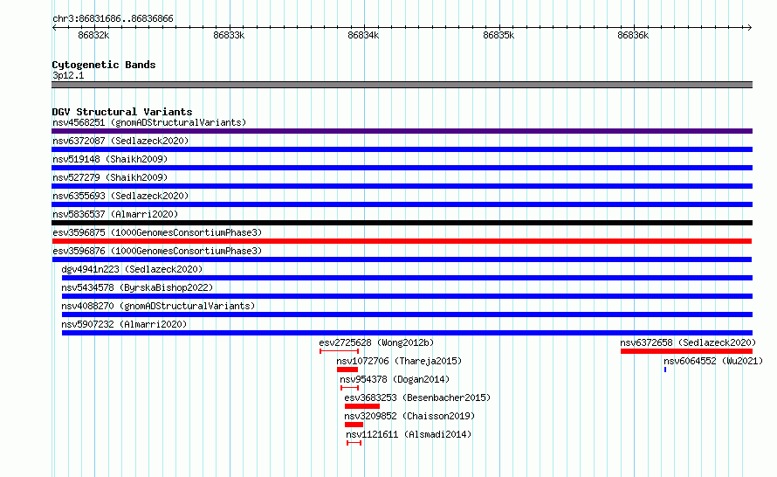Click the red esv3683253 variant bar
The image size is (777, 477).
pyautogui.click(x=362, y=406)
